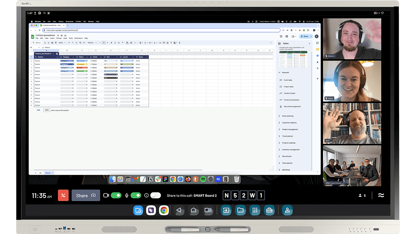
Task: Open the apps grid in the SMART dock
Action: pyautogui.click(x=255, y=210)
